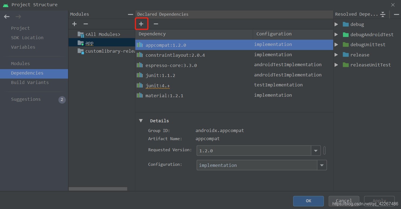Select the junit:4.+ dependency

(234, 85)
